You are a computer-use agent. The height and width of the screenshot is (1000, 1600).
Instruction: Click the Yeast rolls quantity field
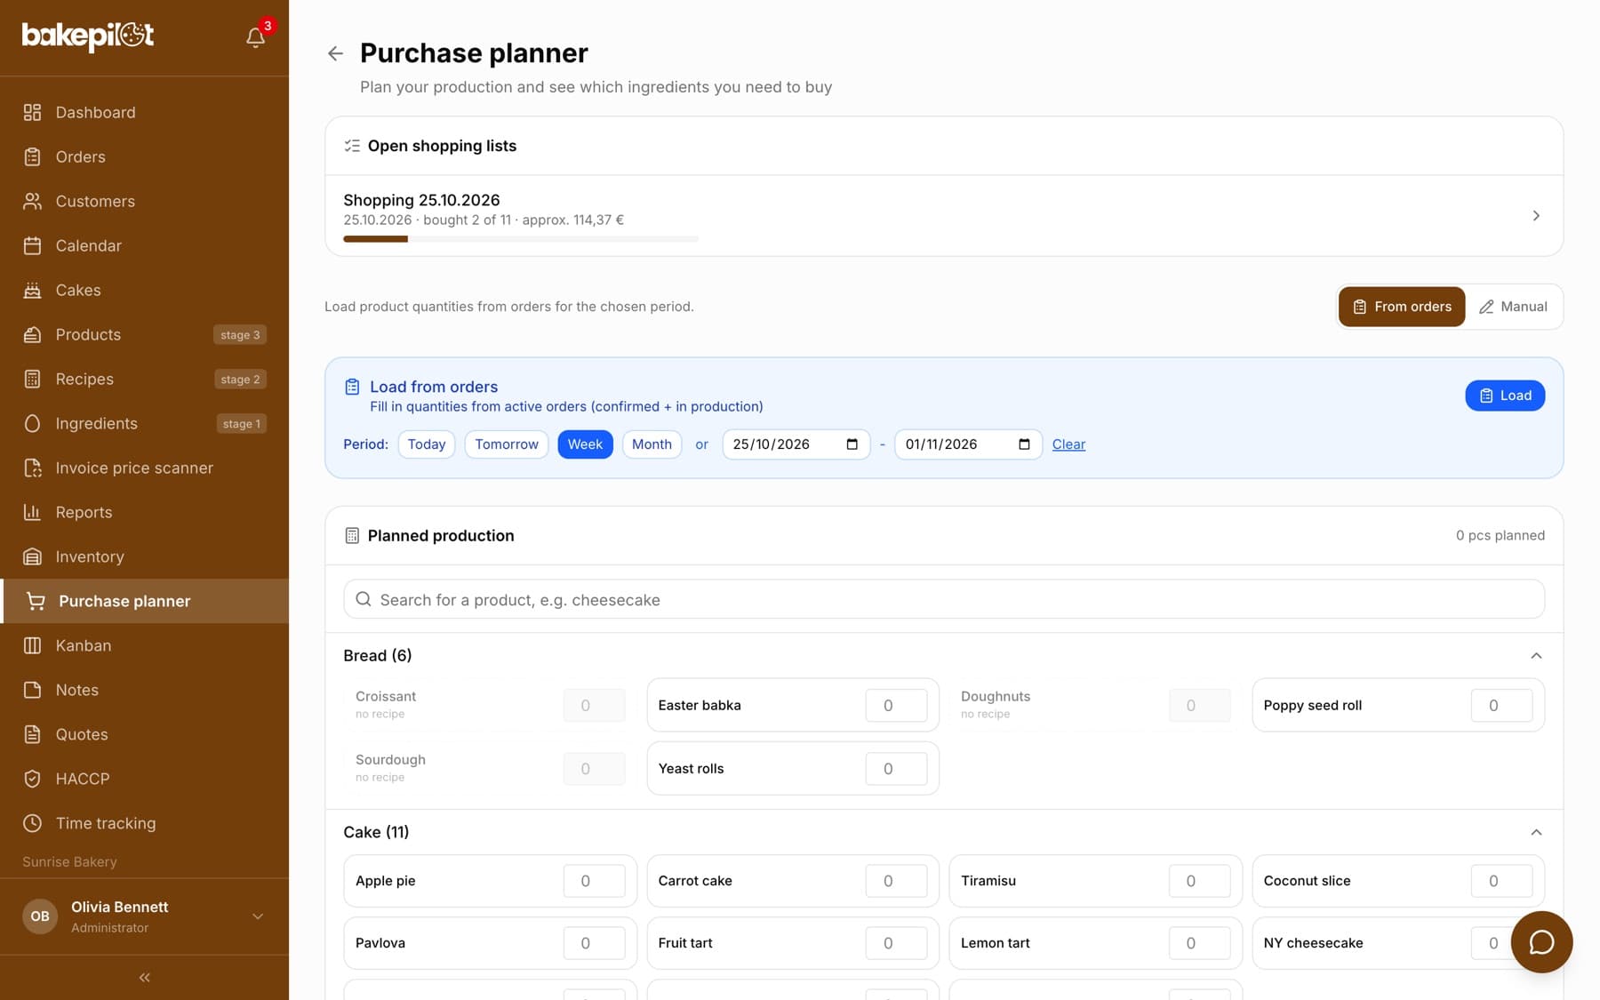(x=896, y=769)
